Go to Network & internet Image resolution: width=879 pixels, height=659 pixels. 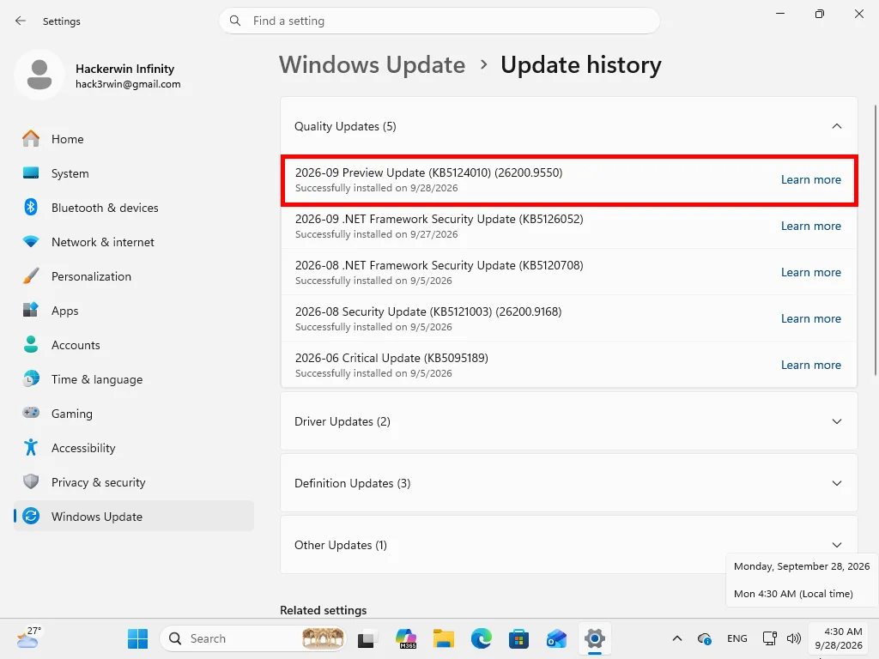(134, 242)
